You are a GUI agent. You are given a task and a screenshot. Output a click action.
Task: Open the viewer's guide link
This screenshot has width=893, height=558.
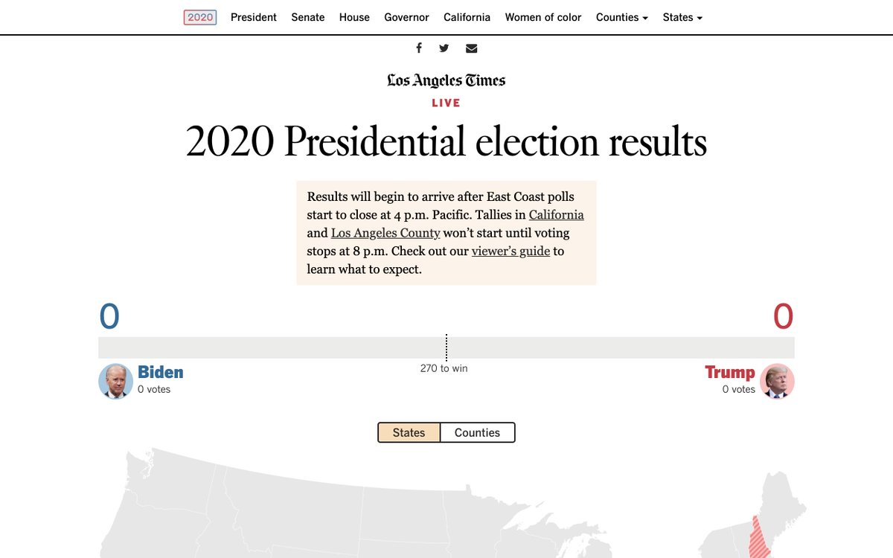[x=510, y=251]
